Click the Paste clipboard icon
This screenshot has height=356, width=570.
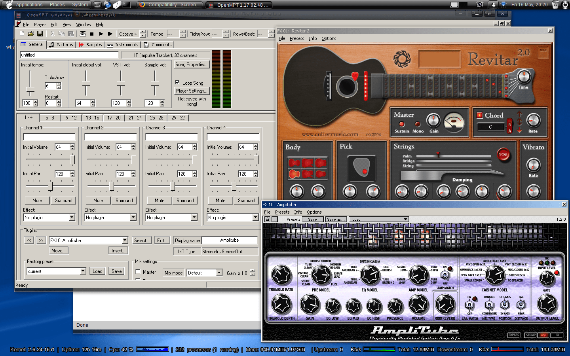pyautogui.click(x=70, y=34)
